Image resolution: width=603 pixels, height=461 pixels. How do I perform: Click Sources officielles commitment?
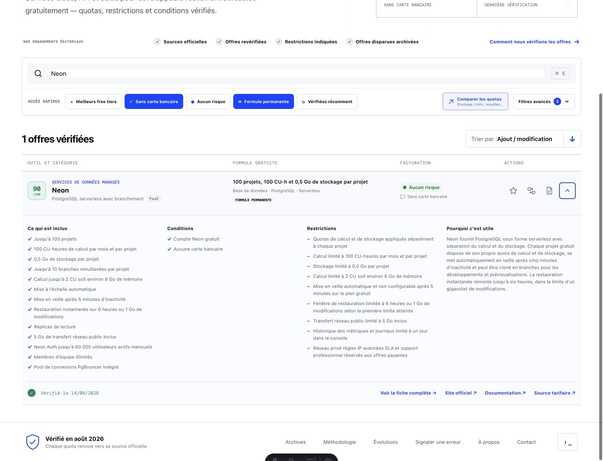tap(181, 42)
